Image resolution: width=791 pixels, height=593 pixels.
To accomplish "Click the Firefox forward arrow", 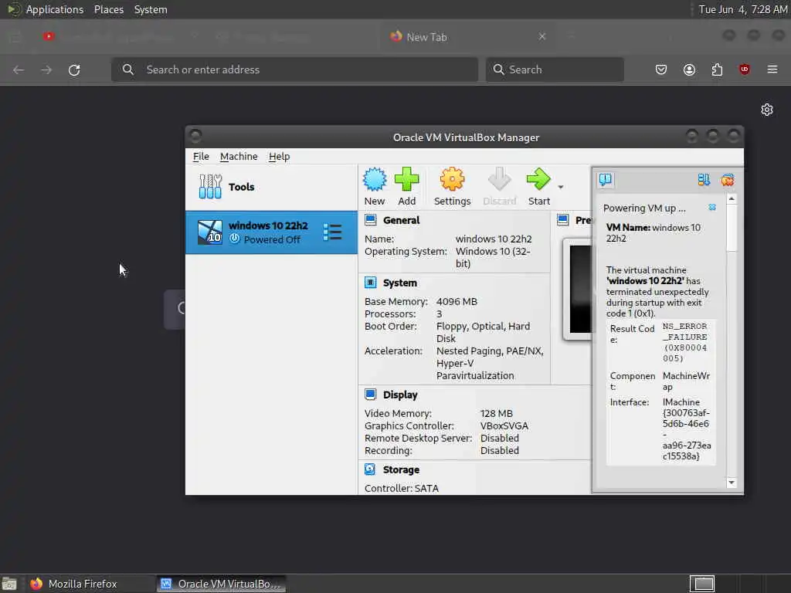I will pos(46,69).
